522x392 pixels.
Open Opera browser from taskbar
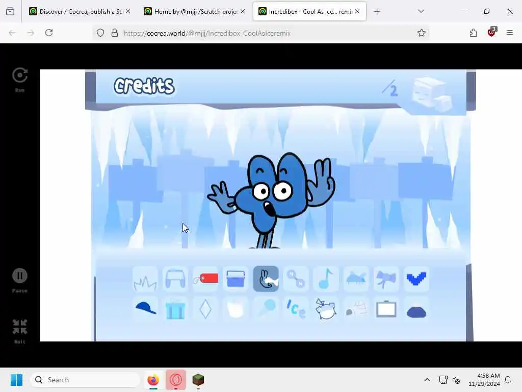point(176,380)
